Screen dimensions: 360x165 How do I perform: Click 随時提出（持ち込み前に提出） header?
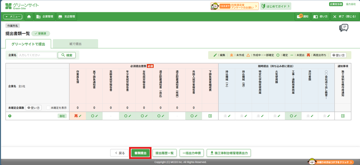click(276, 66)
